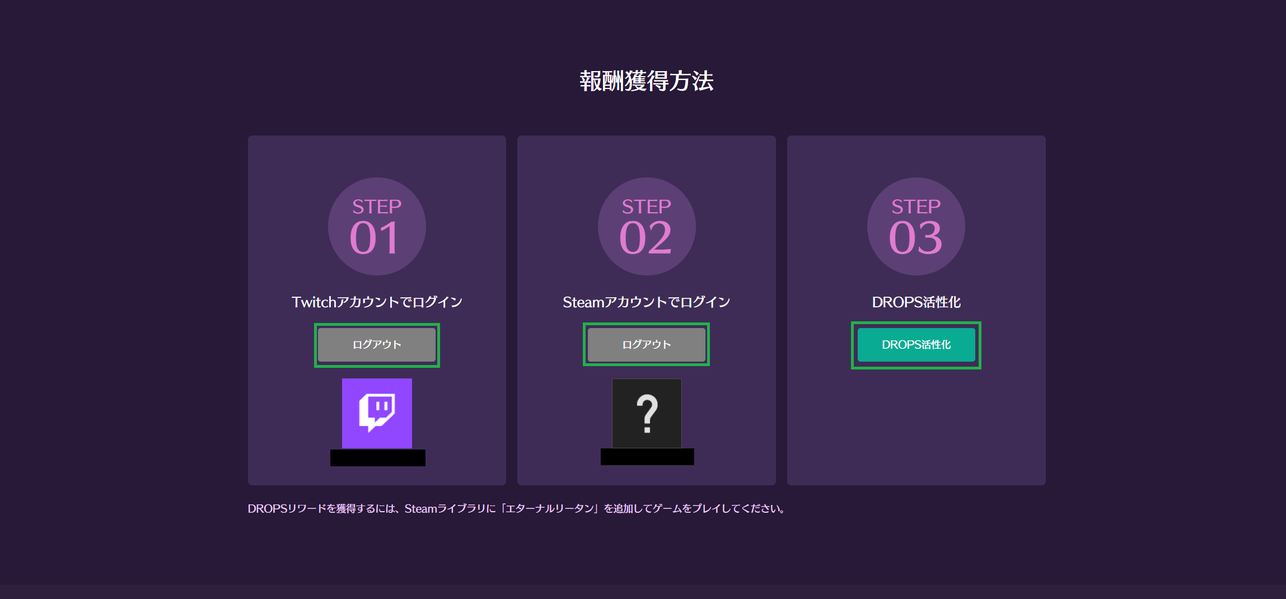The width and height of the screenshot is (1286, 599).
Task: Click the empty area below the DROPS活性化 button
Action: pyautogui.click(x=916, y=425)
